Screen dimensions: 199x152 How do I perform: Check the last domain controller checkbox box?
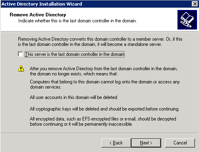click(x=20, y=54)
